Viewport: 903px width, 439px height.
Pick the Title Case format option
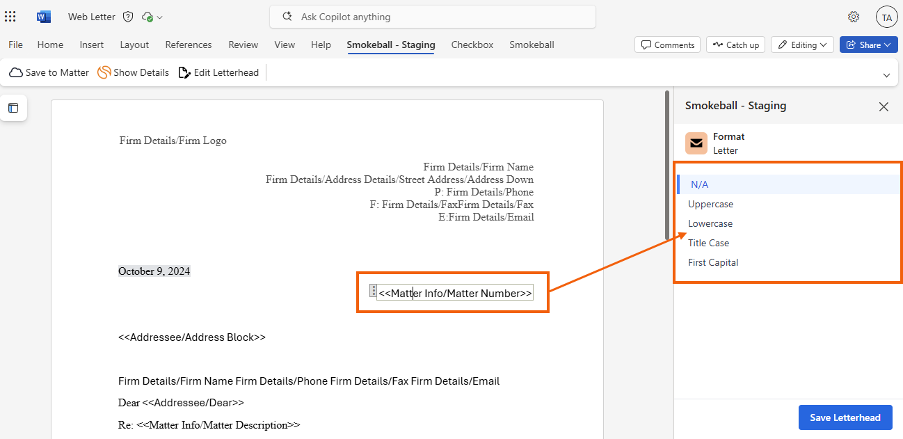(x=708, y=243)
